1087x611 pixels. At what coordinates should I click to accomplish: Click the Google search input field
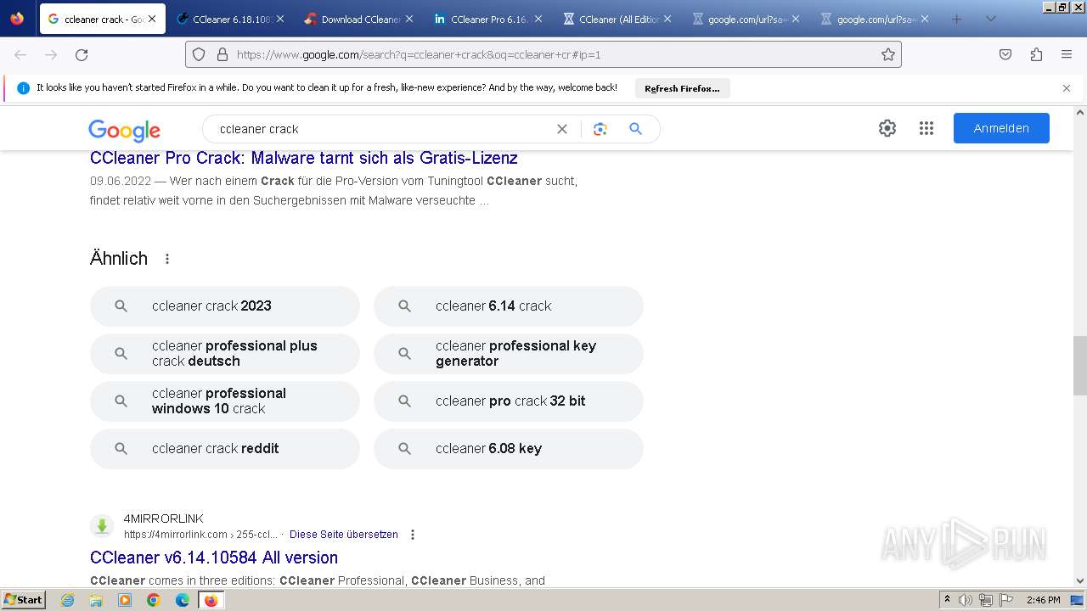[x=382, y=129]
